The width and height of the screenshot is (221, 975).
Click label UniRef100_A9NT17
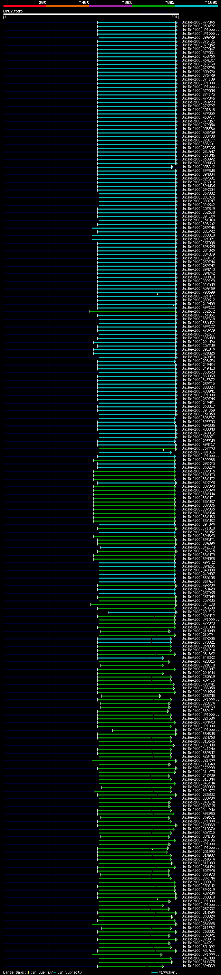pyautogui.click(x=198, y=445)
